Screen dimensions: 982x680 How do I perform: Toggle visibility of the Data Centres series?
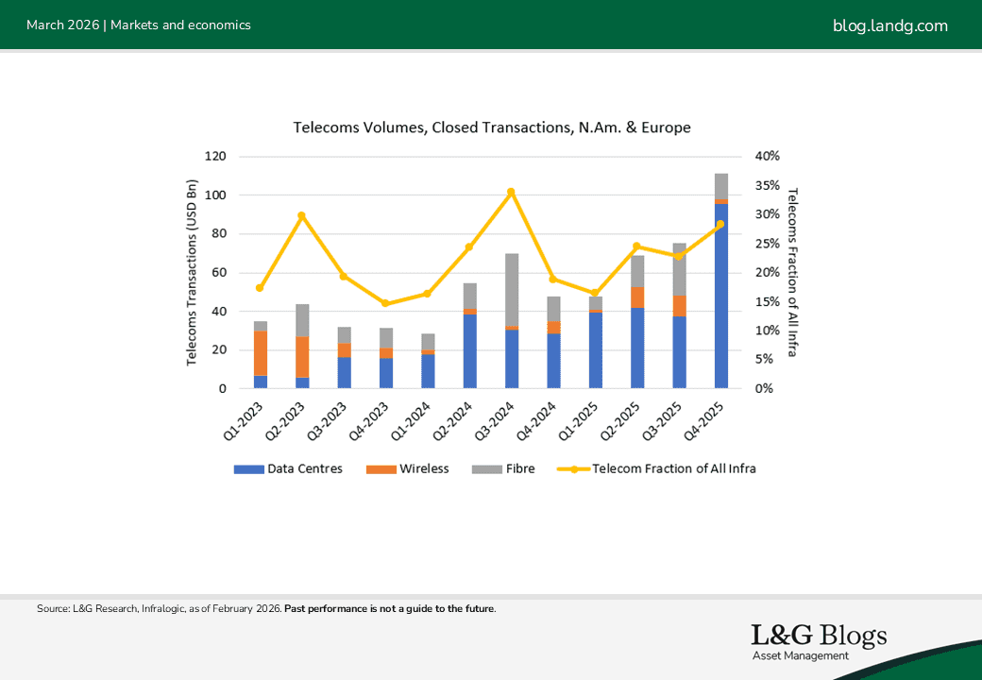pyautogui.click(x=288, y=468)
